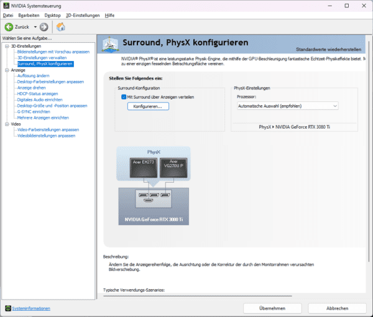Click the Acer VG270U P monitor thumbnail

(x=173, y=168)
